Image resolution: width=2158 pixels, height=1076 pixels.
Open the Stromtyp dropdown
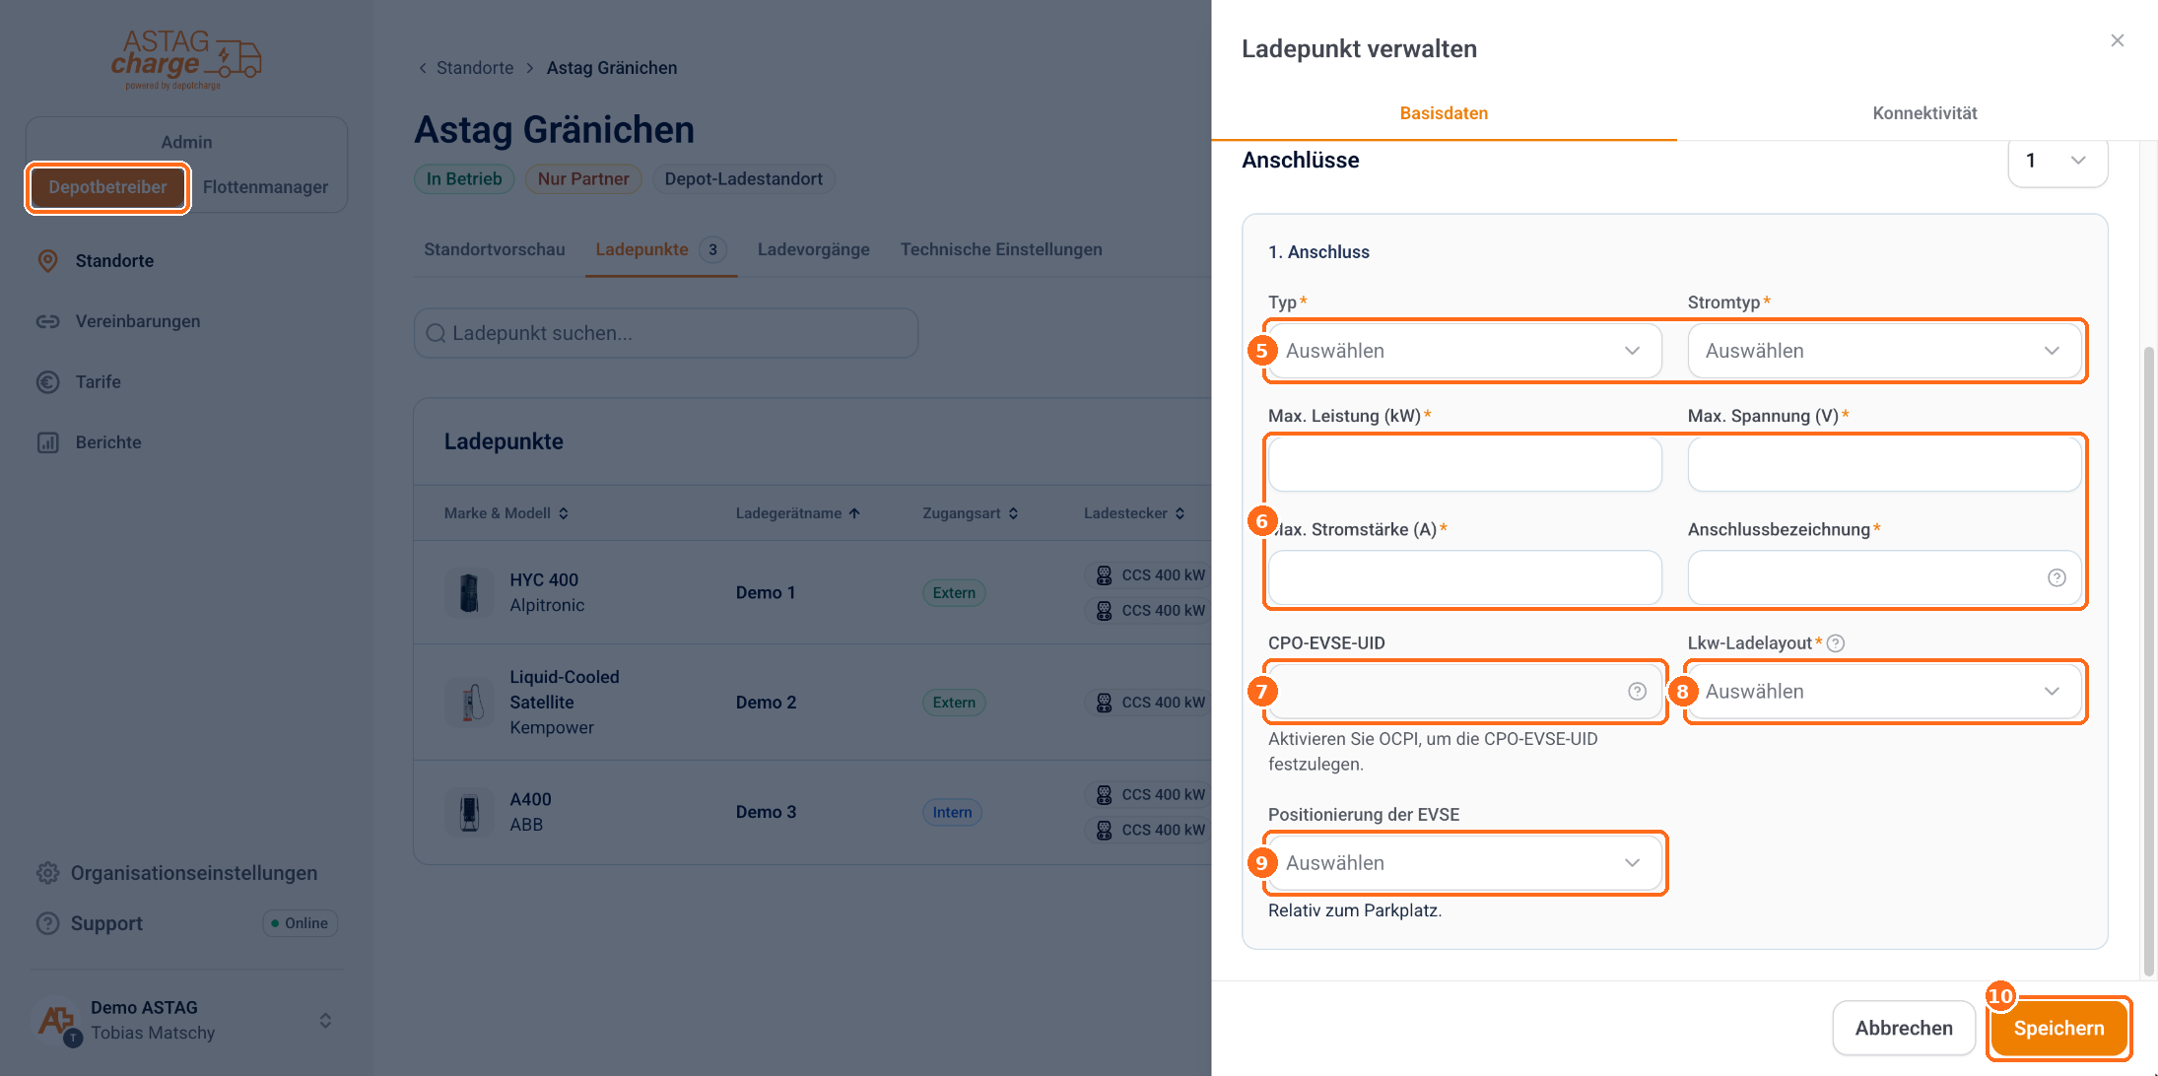point(1884,351)
